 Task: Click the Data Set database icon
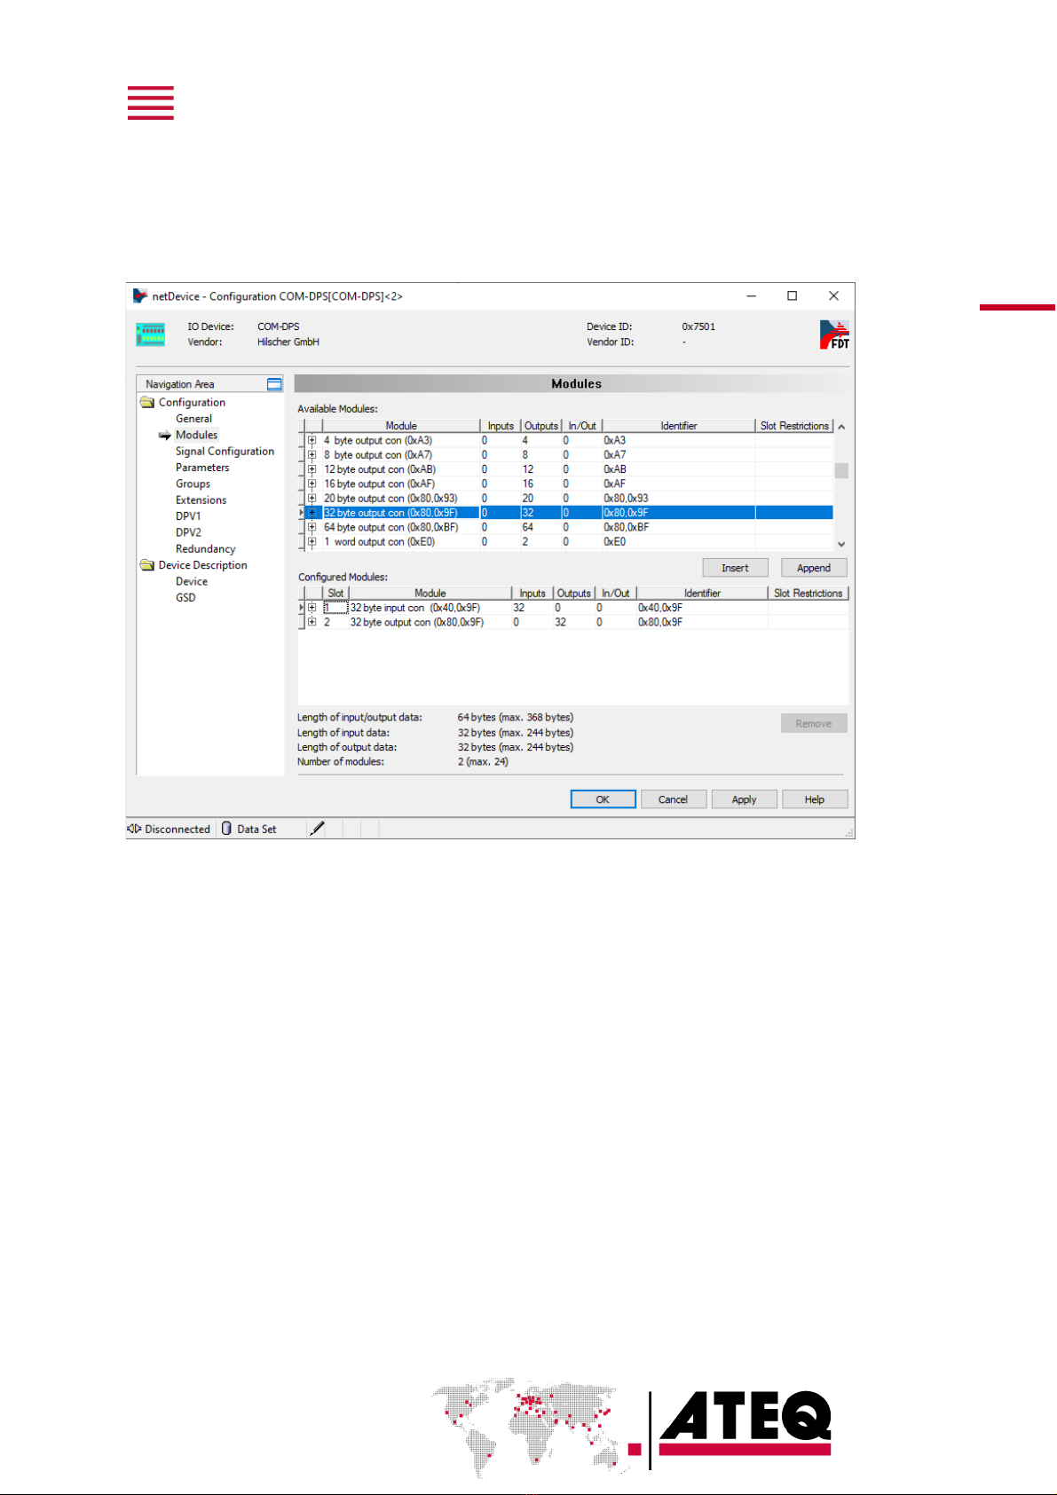coord(226,829)
